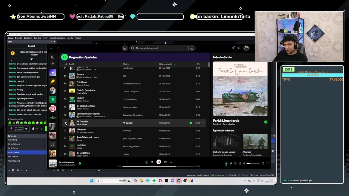Open OBS 'Görünüm' menu
The height and width of the screenshot is (196, 349).
pos(28,38)
